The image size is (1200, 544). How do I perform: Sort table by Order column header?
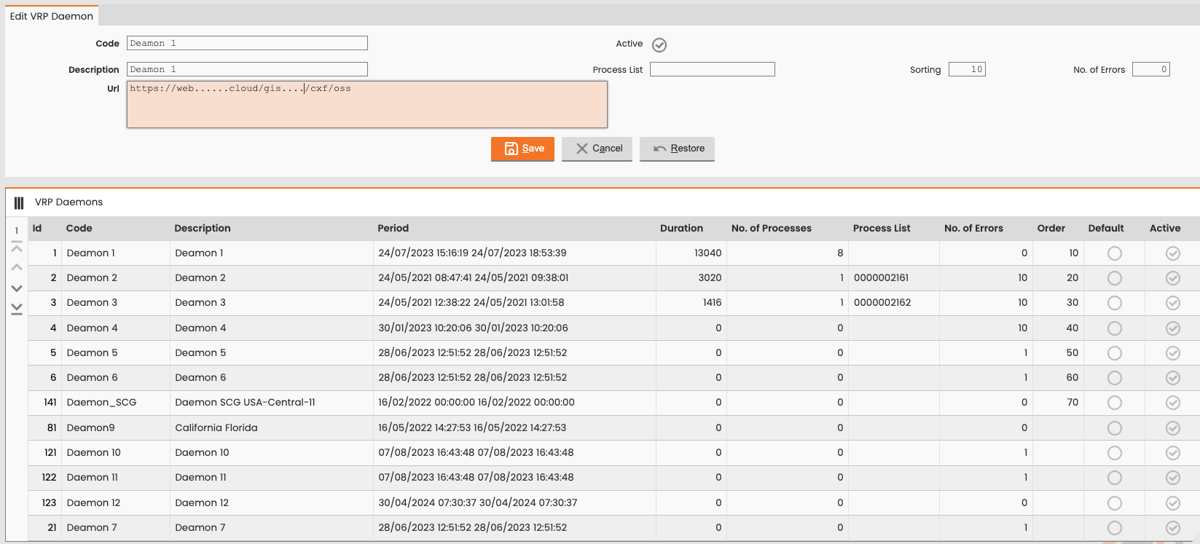click(x=1051, y=228)
